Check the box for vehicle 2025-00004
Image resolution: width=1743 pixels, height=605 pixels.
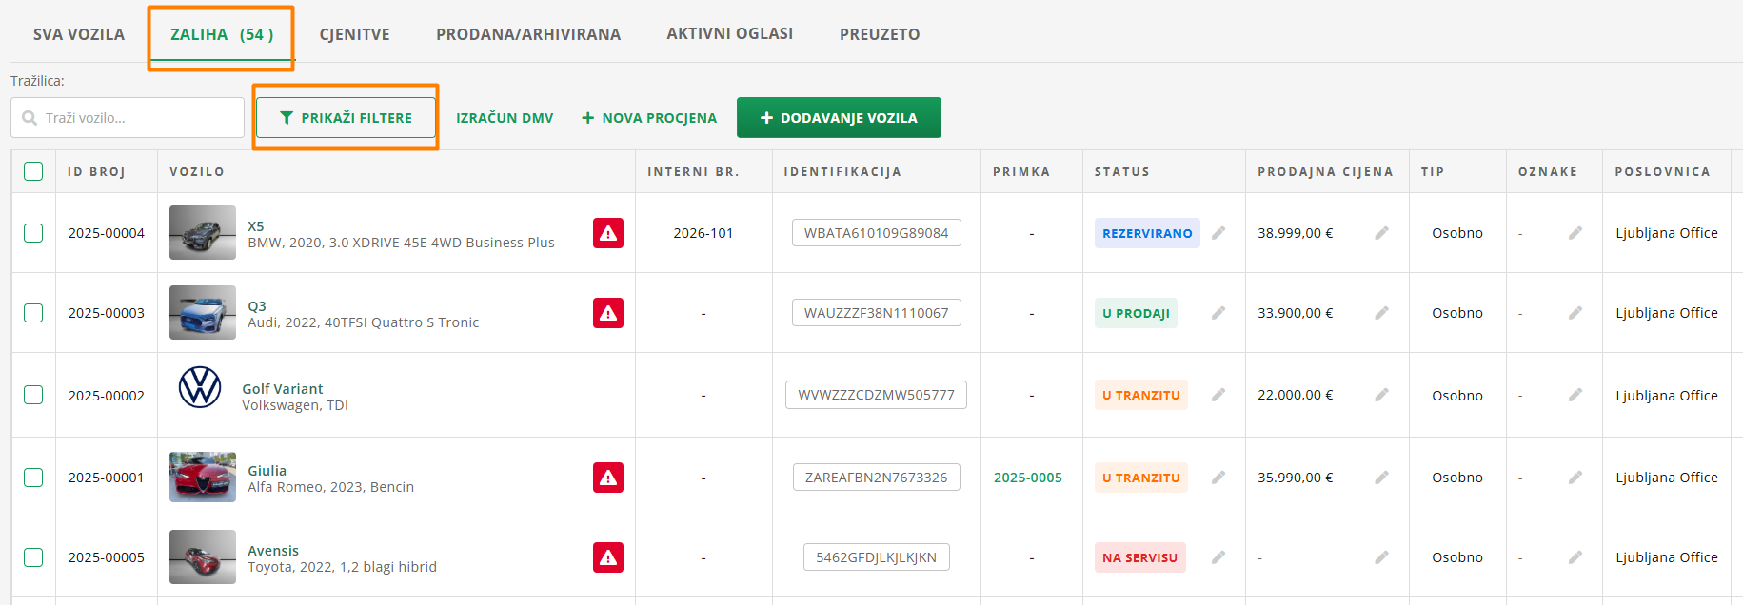33,233
